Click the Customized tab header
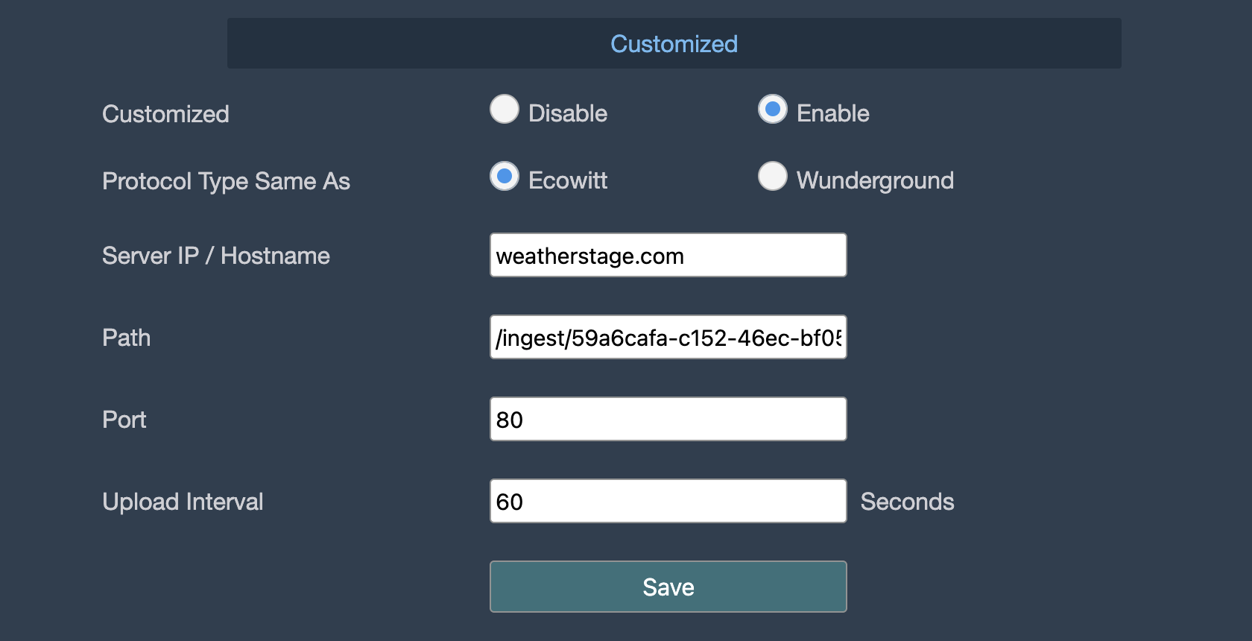Image resolution: width=1252 pixels, height=641 pixels. [673, 43]
